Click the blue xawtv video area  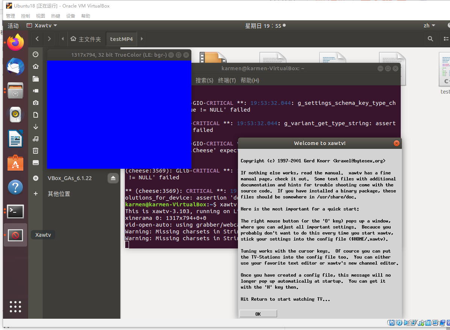click(x=119, y=115)
